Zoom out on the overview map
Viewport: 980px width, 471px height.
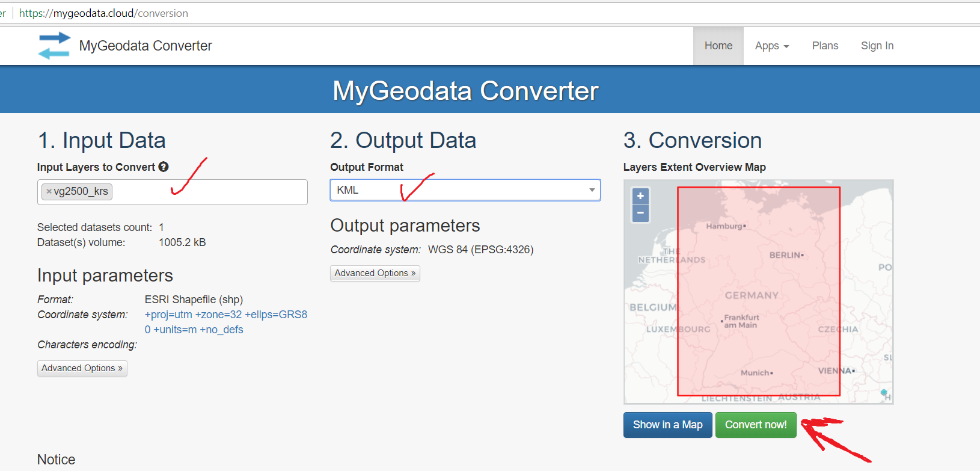pyautogui.click(x=640, y=213)
